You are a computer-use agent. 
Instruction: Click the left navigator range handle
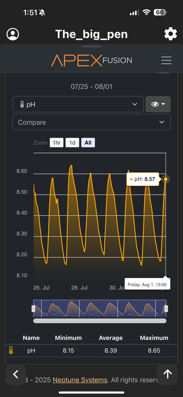(x=33, y=309)
